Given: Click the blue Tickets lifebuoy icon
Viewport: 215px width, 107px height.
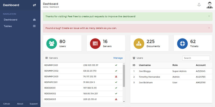Looking at the screenshot, I should pyautogui.click(x=182, y=44).
